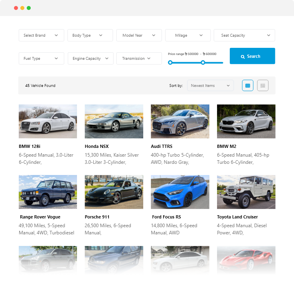Open the Body Type dropdown
The width and height of the screenshot is (294, 285).
(90, 35)
